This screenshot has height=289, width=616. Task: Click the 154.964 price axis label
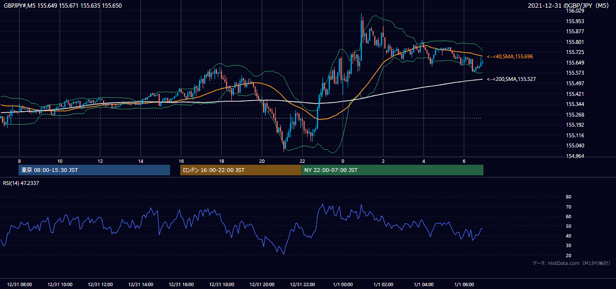click(x=575, y=156)
